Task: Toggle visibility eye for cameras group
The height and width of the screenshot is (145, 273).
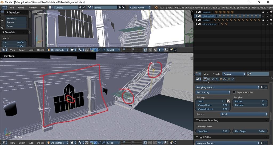Action: [263, 12]
